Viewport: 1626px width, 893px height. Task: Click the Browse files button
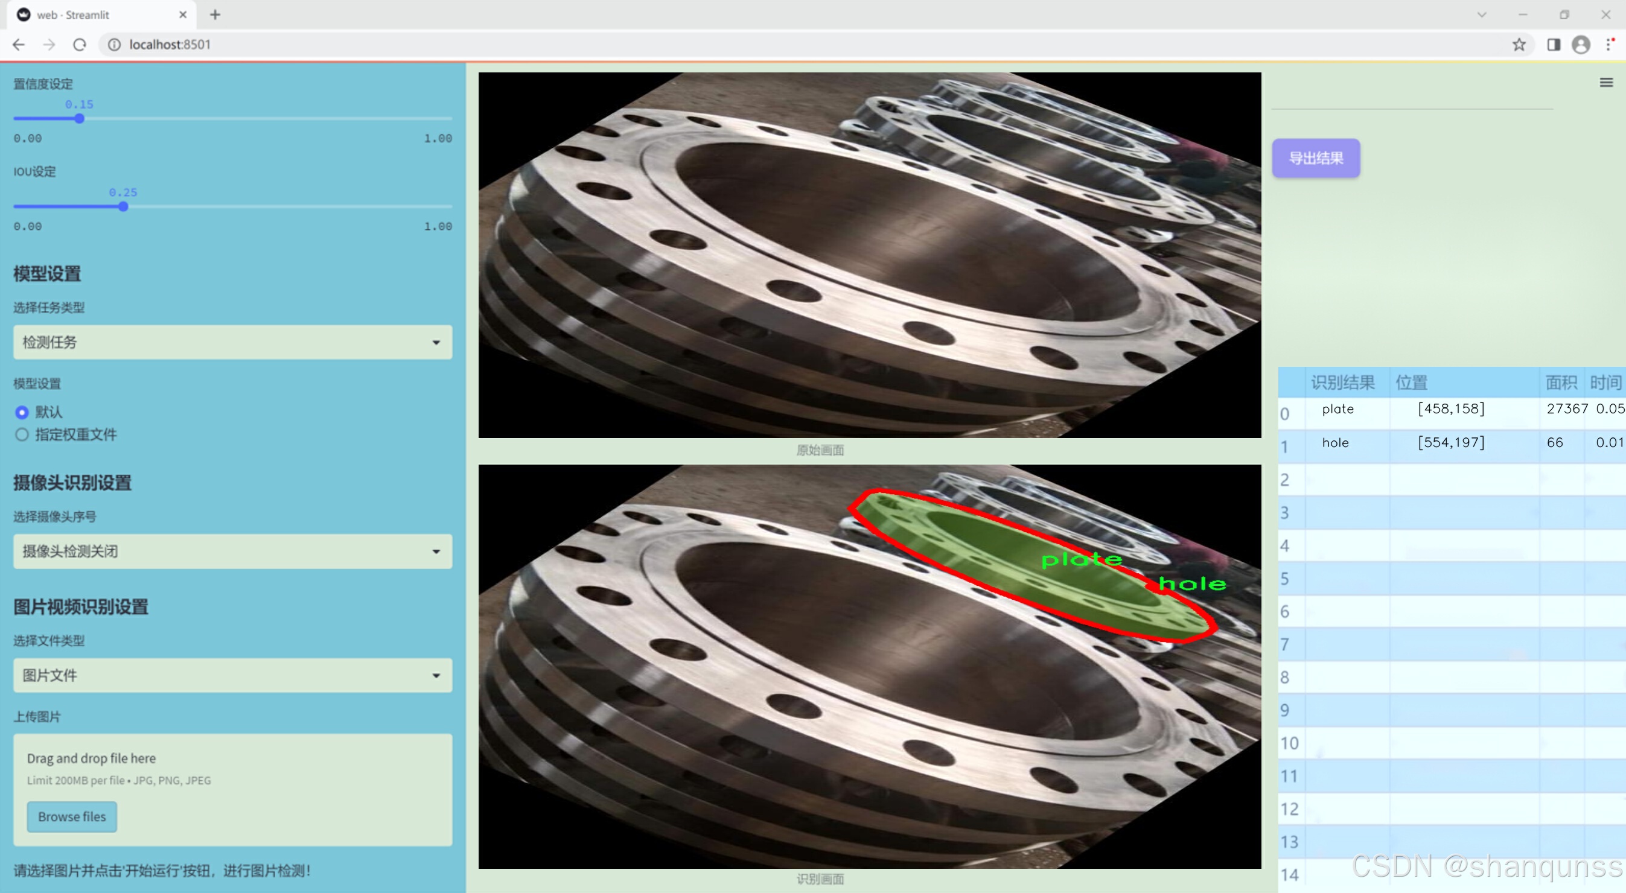coord(72,816)
